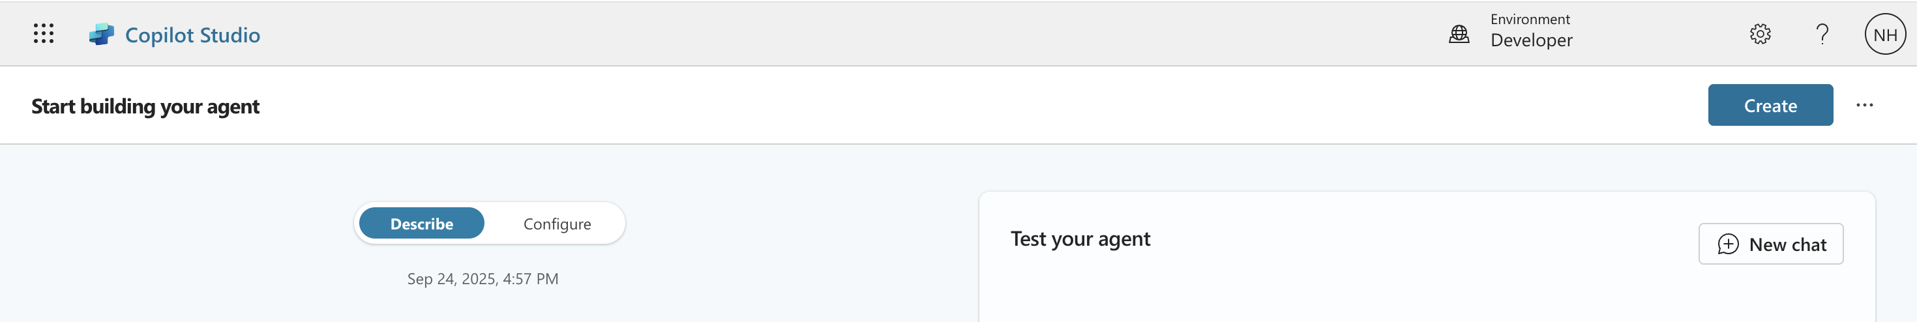This screenshot has width=1917, height=322.
Task: Click the Environment label above Developer
Action: click(x=1529, y=20)
